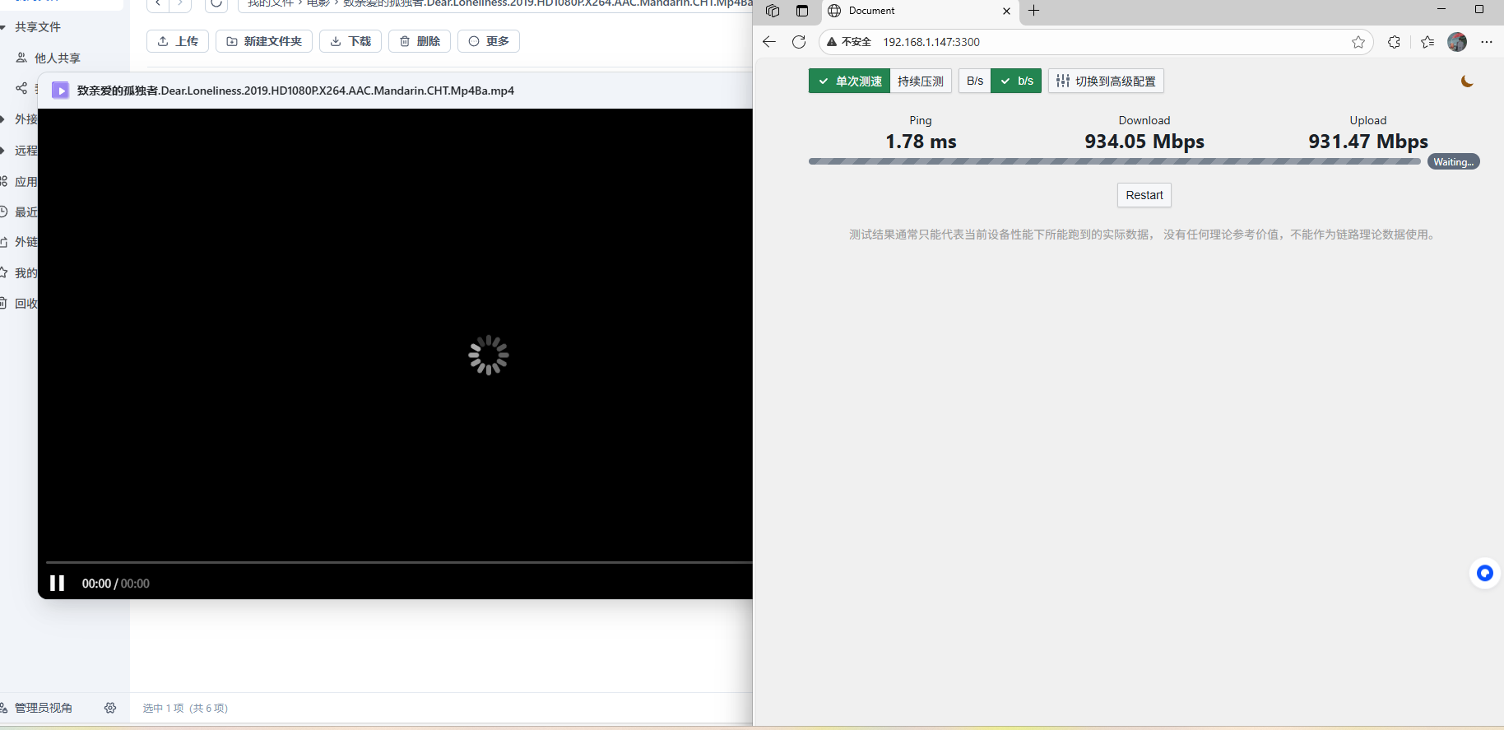Go back in the browser
The image size is (1504, 730).
[769, 42]
